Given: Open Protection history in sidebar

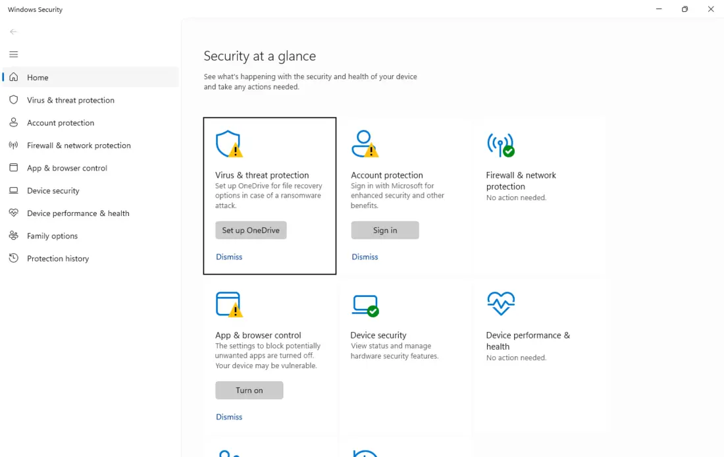Looking at the screenshot, I should 91,258.
